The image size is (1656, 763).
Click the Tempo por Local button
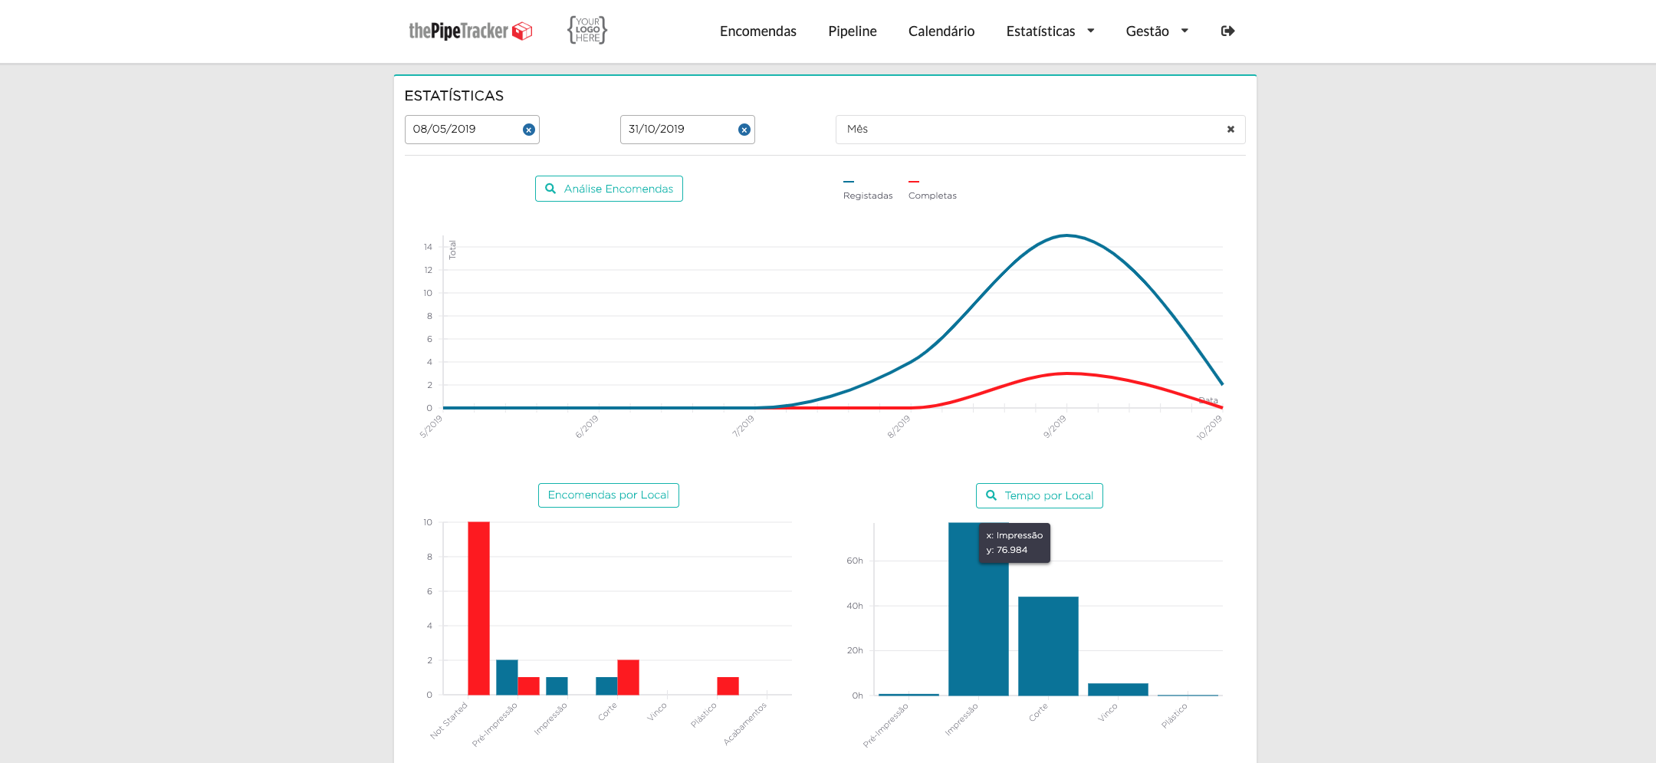coord(1039,495)
